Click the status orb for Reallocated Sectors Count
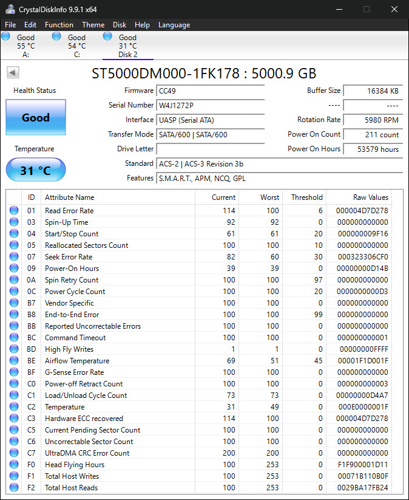409x500 pixels. pos(14,245)
